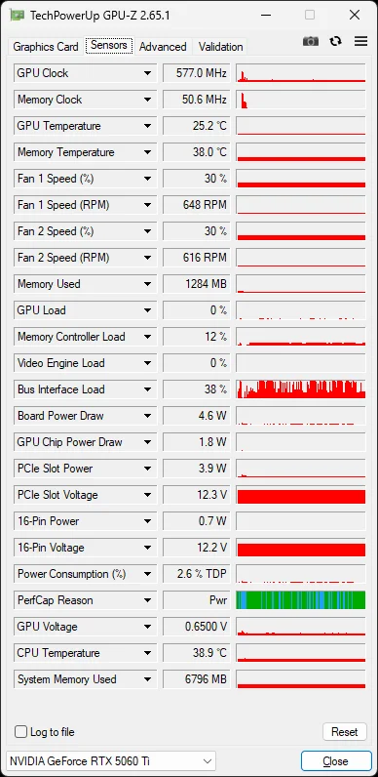
Task: Open the Memory Temperature sensor dropdown
Action: (x=147, y=152)
